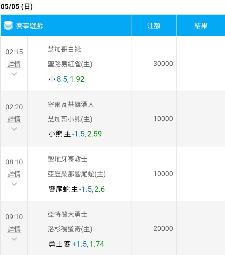The width and height of the screenshot is (225, 255).
Task: Open 詳情 link for 09:10 game
Action: point(14,229)
